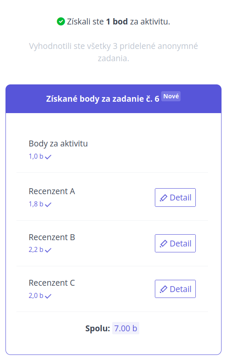This screenshot has width=227, height=360.
Task: Click the Recenzent A label
Action: (x=52, y=191)
